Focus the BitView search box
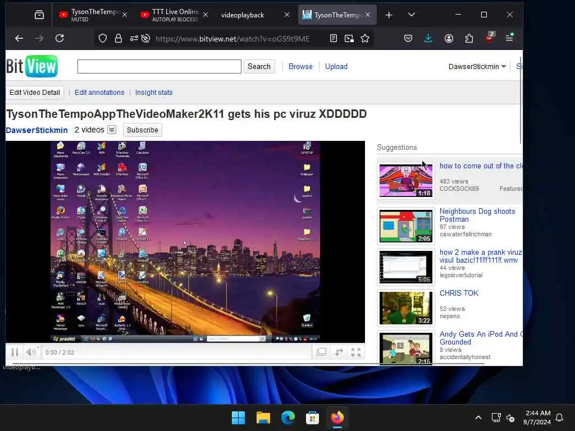 [159, 66]
